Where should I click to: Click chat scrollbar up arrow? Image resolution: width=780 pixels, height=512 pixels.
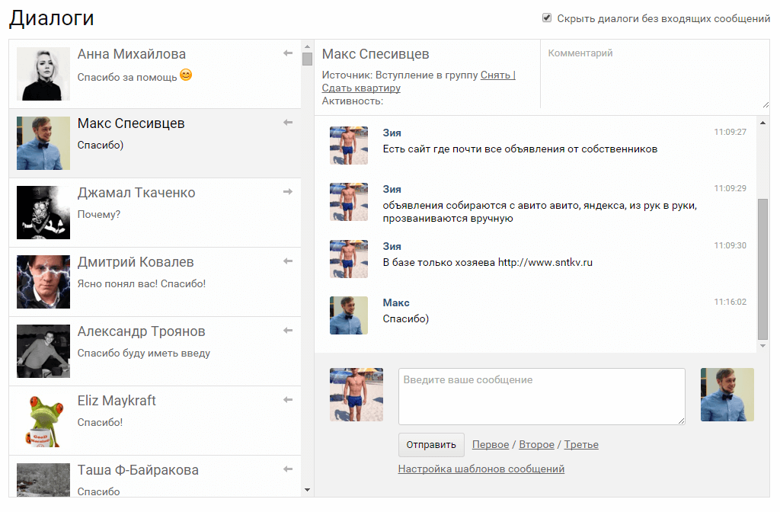(x=763, y=123)
